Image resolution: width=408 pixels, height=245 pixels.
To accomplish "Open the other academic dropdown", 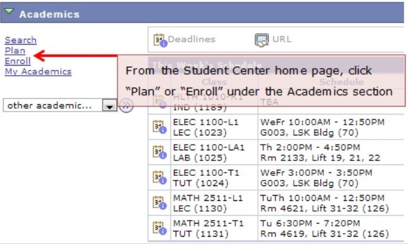I will tap(109, 106).
